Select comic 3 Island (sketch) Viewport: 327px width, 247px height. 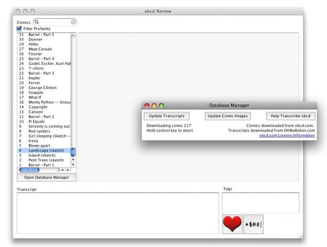[44, 155]
